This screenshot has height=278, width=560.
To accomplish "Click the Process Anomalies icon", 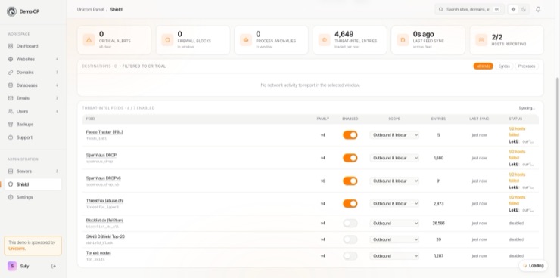I will [246, 40].
